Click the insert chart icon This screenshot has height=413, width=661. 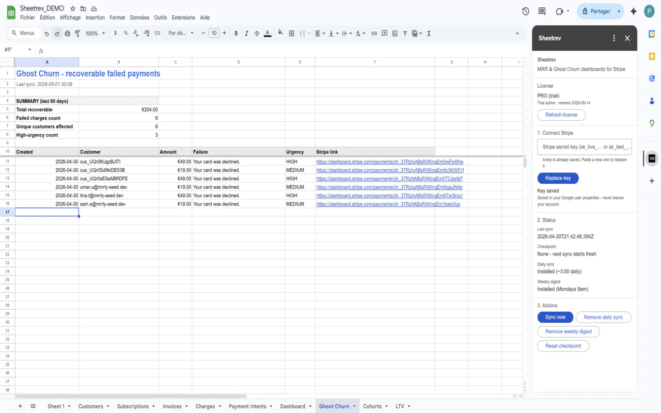(395, 34)
